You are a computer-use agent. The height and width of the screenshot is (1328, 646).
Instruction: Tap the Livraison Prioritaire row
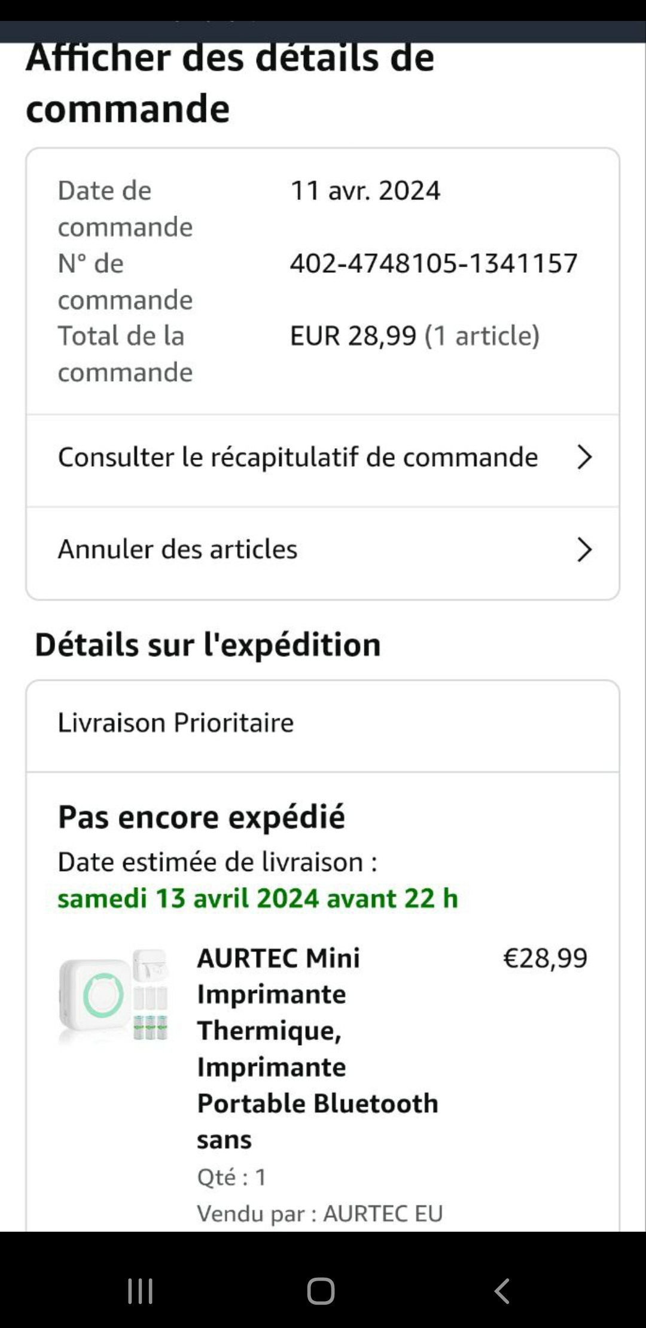[x=176, y=723]
